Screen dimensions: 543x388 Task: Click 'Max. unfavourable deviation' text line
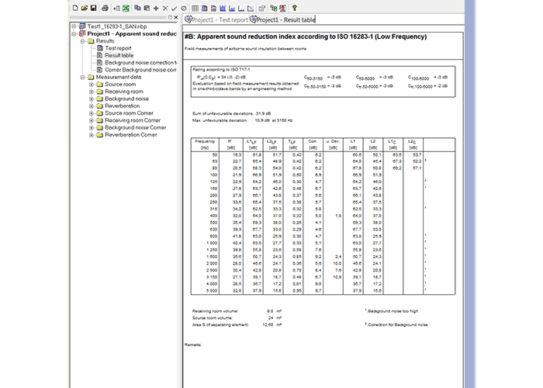tap(242, 120)
